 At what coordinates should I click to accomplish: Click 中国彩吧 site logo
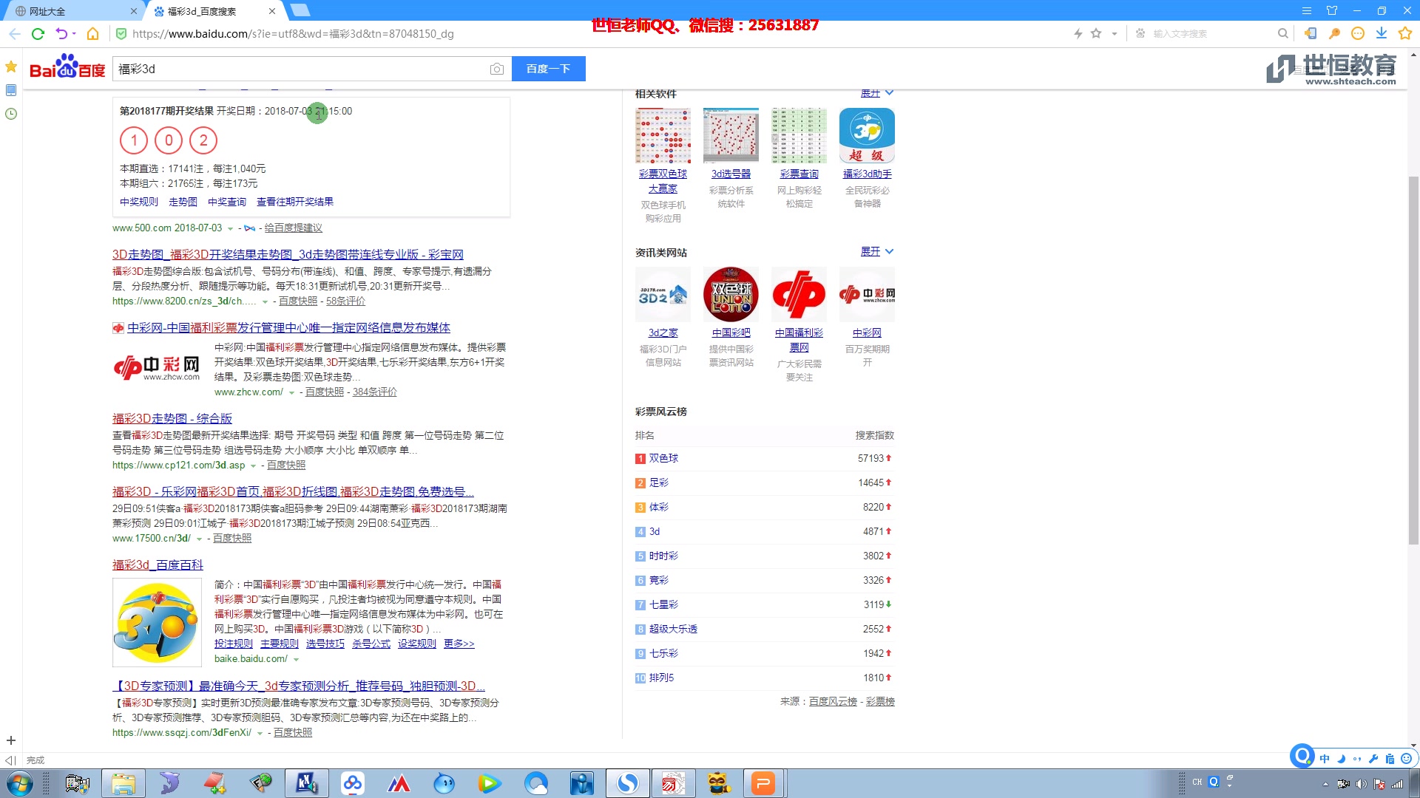(x=731, y=294)
